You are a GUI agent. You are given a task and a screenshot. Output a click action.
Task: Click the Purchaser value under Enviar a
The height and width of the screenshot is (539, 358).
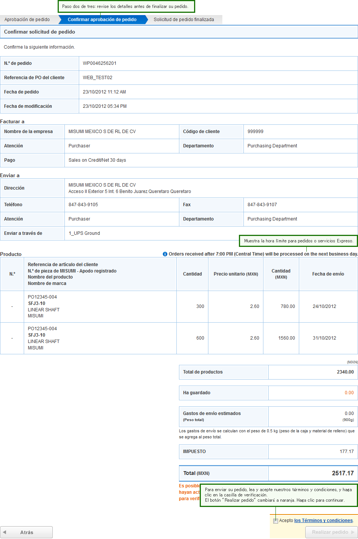click(79, 219)
